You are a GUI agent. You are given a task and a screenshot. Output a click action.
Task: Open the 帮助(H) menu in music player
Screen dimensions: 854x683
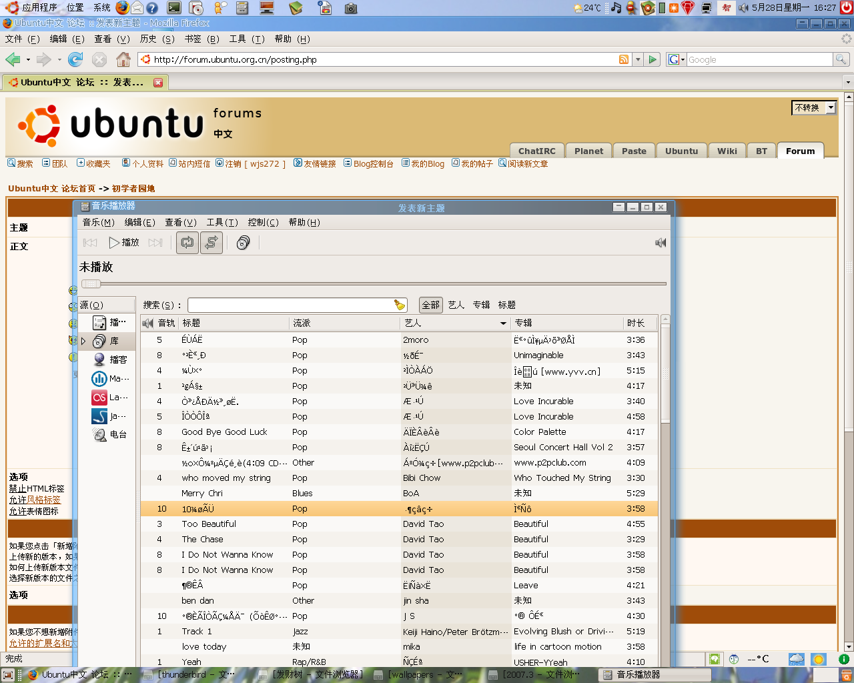(305, 223)
